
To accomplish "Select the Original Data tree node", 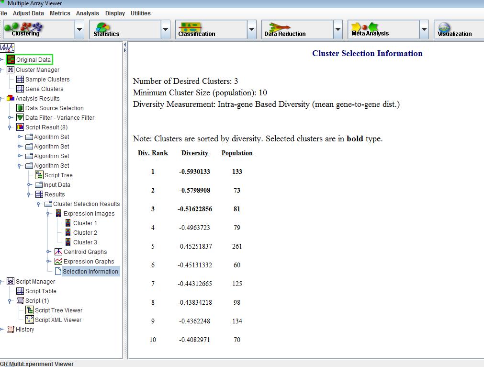I will pyautogui.click(x=33, y=60).
